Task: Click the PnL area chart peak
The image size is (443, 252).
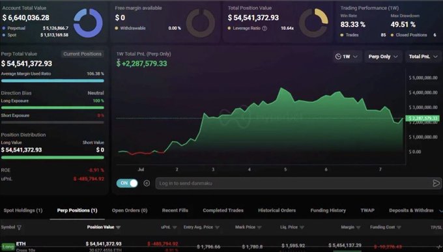Action: (281, 88)
